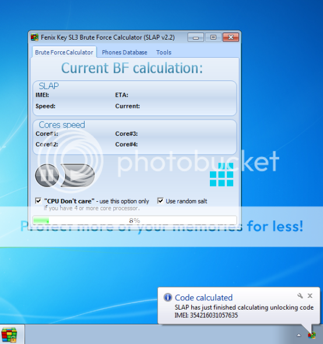Open the Tools tab
Viewport: 323px width, 344px height.
tap(164, 52)
